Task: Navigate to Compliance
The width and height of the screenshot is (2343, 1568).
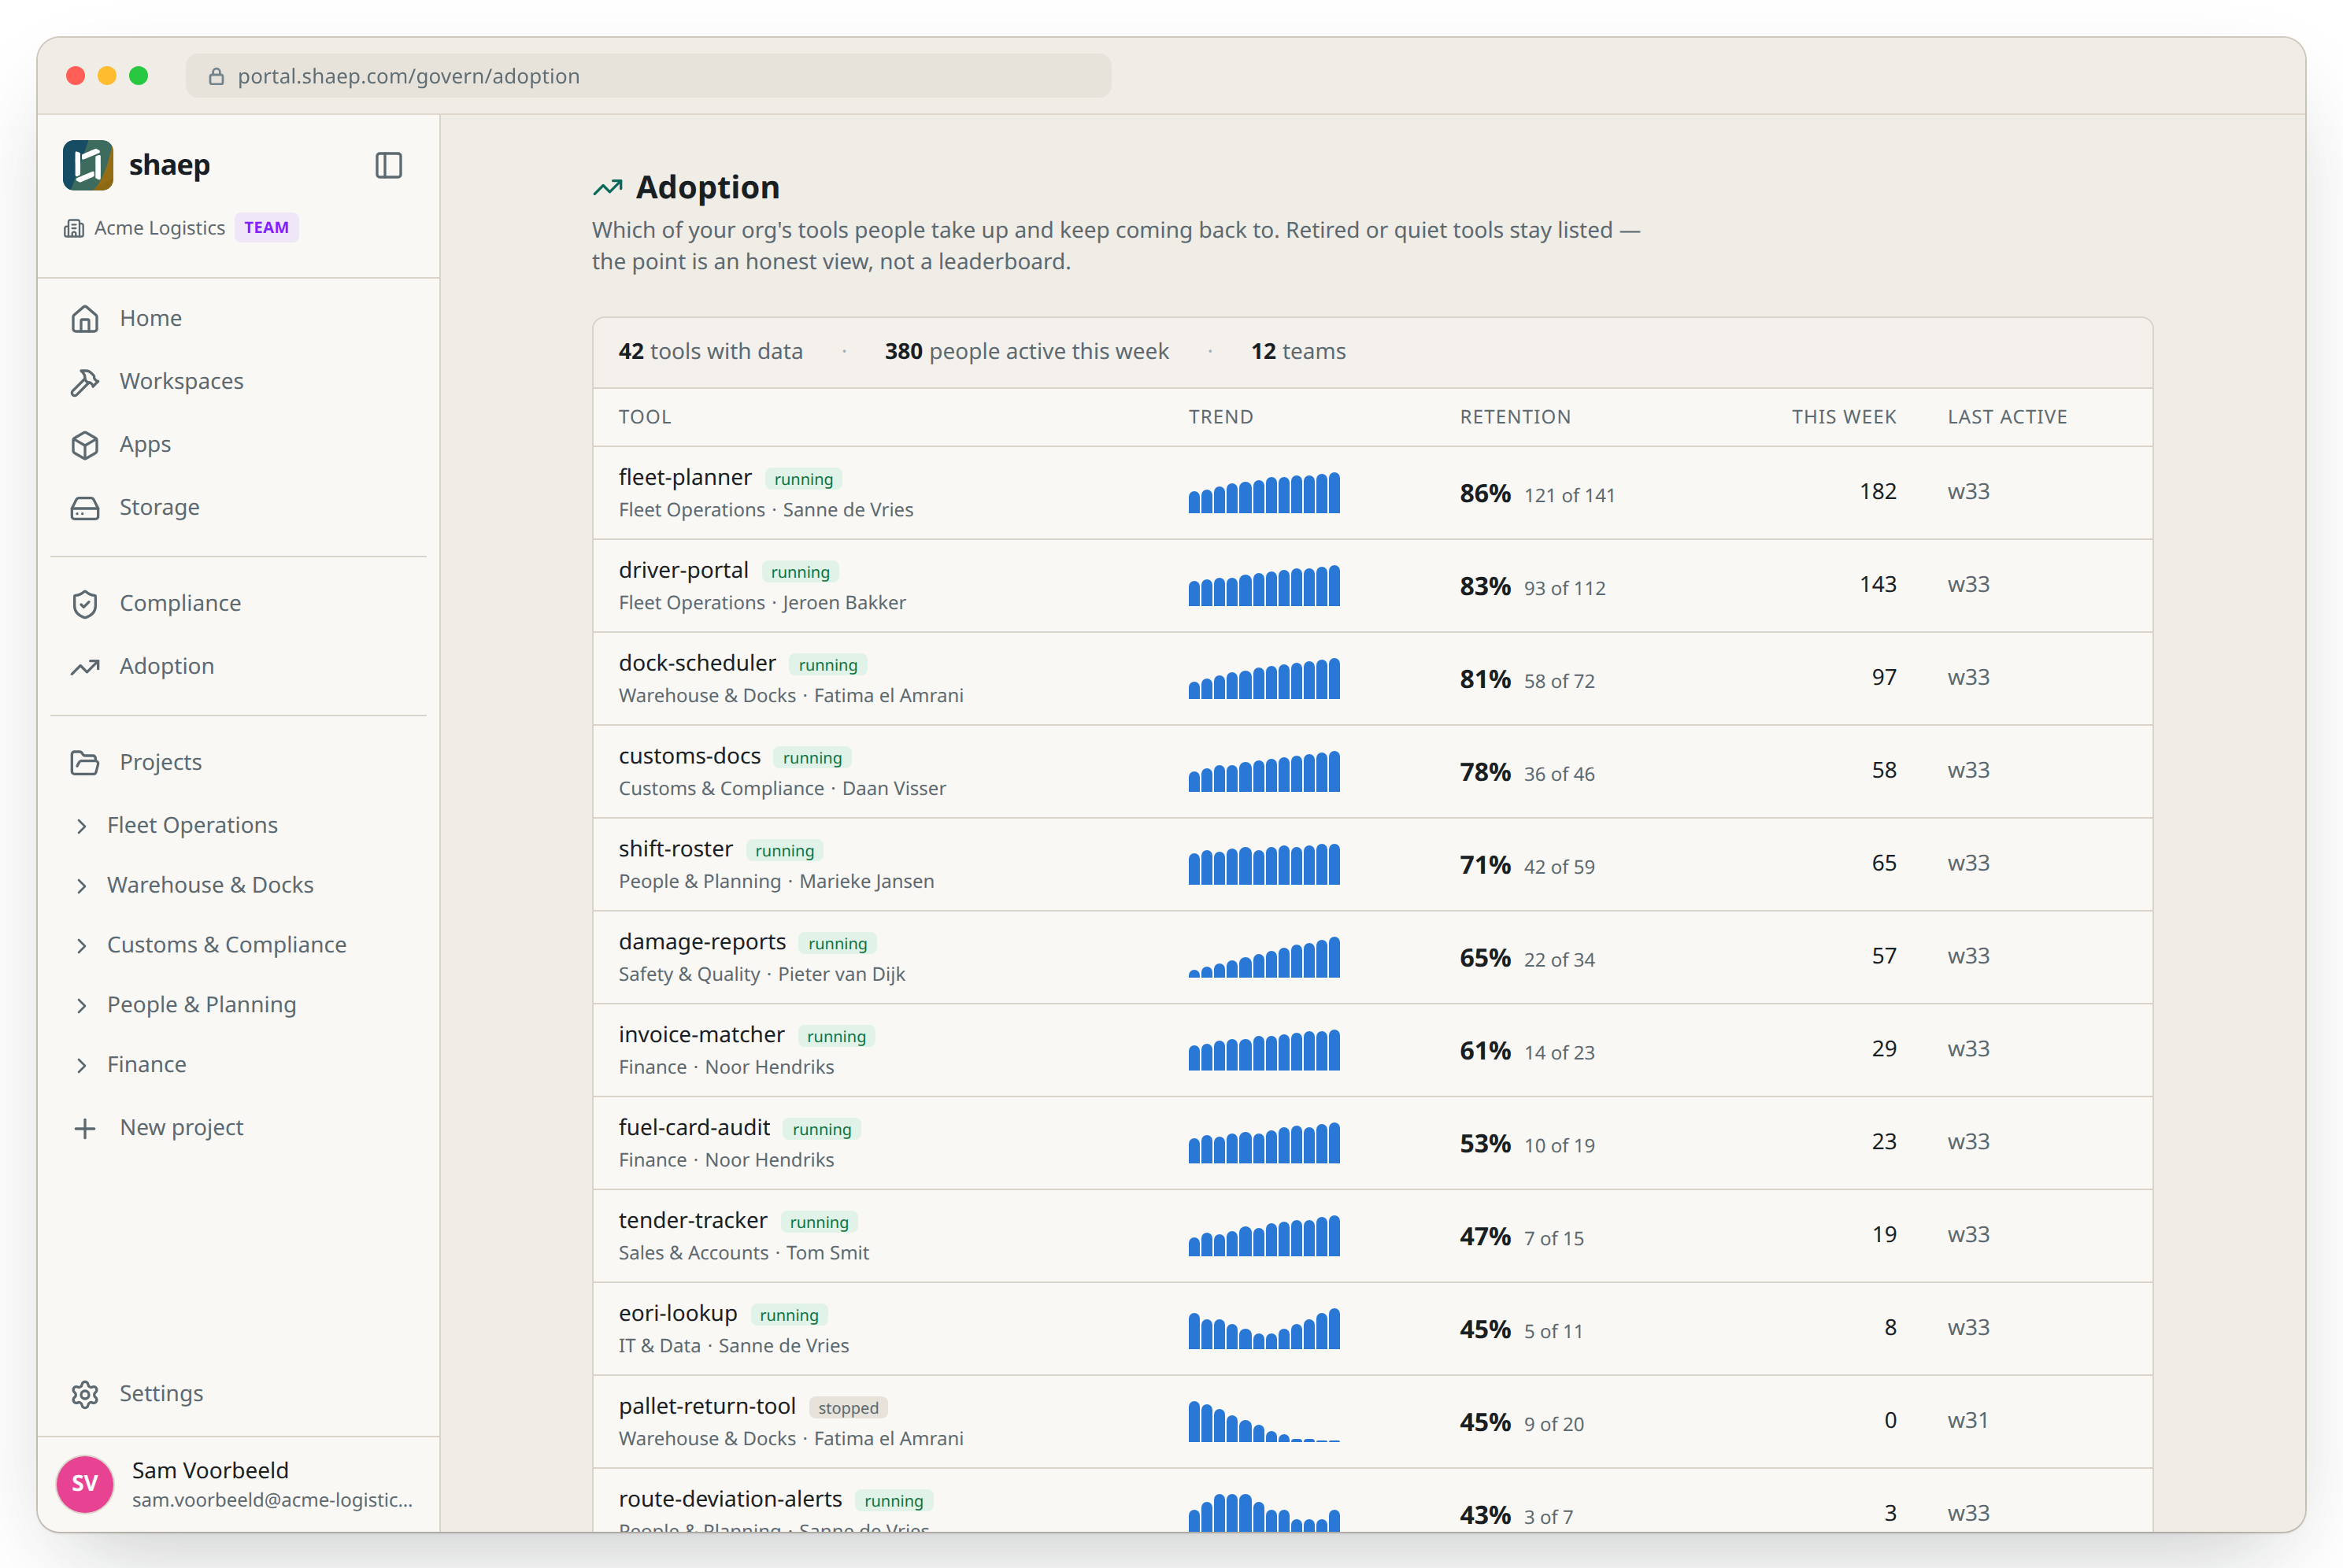Action: tap(239, 603)
